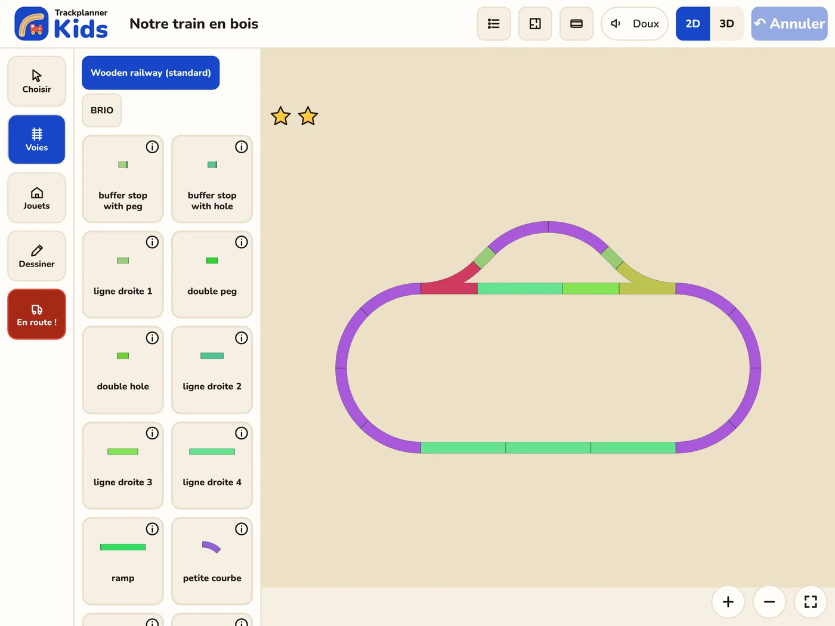Show info for ligne droite 3

(x=153, y=433)
